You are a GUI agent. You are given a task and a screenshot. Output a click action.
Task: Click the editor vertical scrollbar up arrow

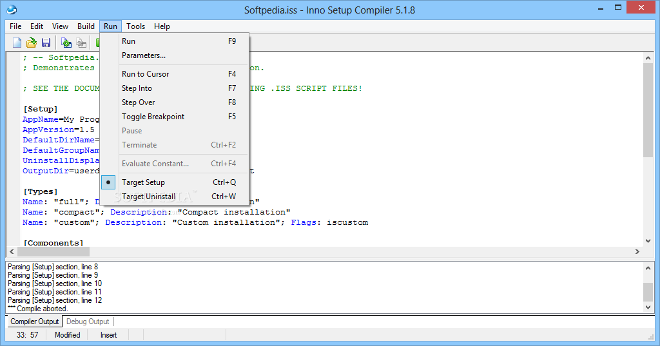[x=648, y=58]
